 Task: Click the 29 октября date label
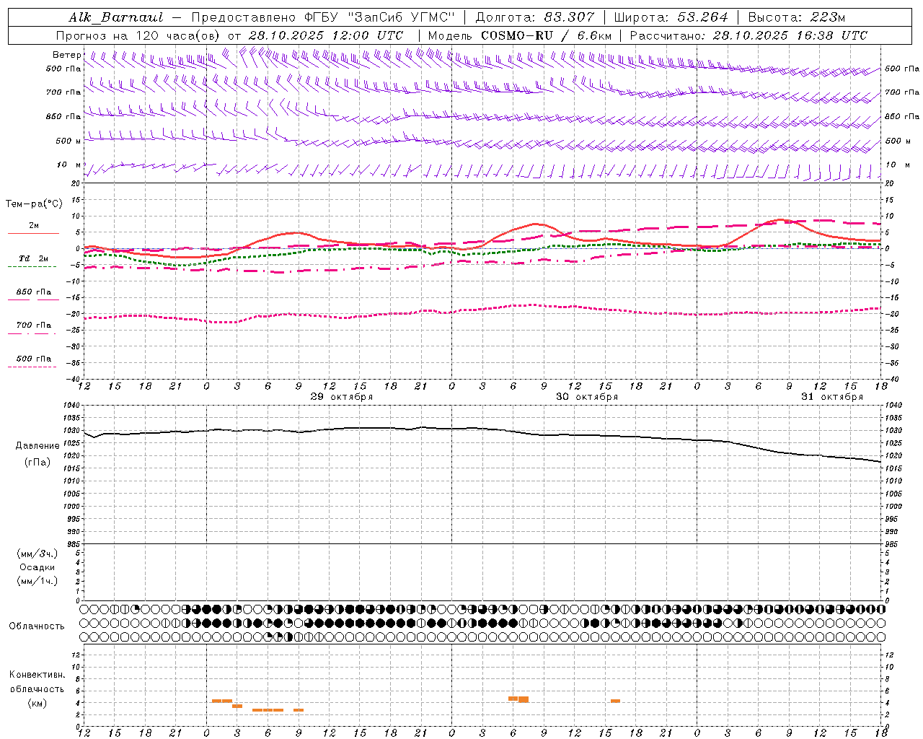point(342,396)
